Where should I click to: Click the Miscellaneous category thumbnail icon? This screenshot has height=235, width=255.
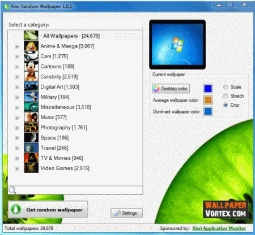tap(31, 107)
